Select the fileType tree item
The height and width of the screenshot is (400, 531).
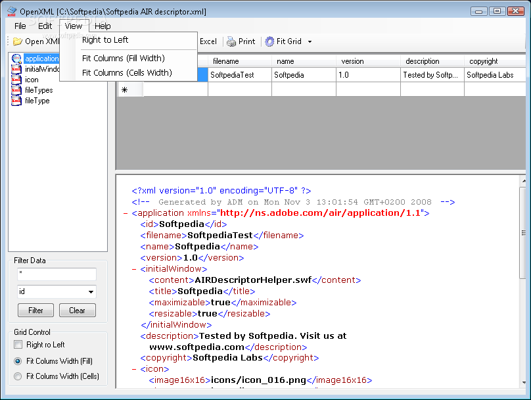(37, 101)
